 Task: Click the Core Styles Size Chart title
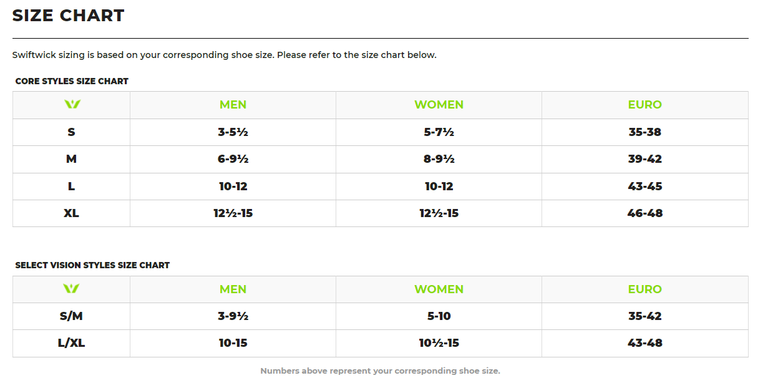click(72, 81)
